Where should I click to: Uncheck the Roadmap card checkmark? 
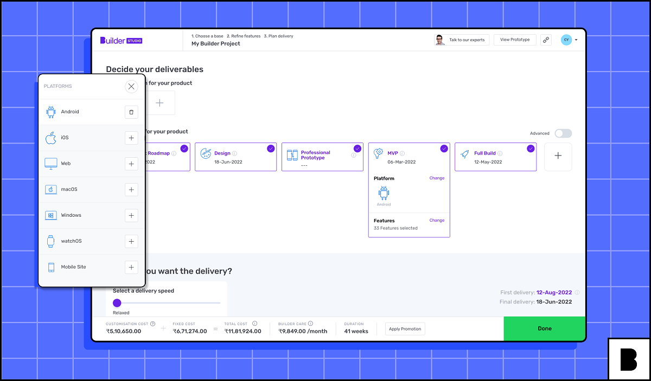coord(184,148)
